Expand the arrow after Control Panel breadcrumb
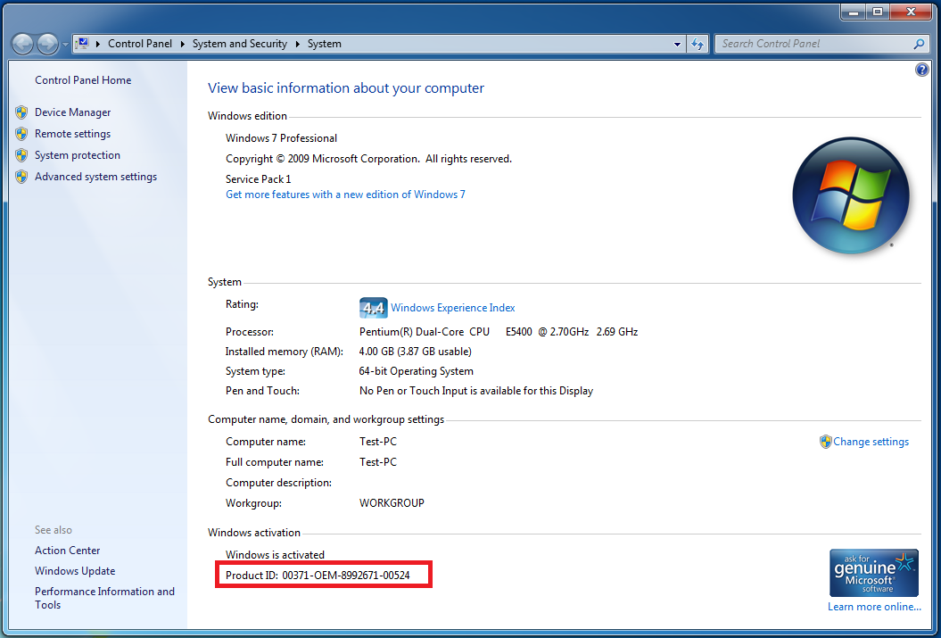The image size is (941, 638). tap(182, 44)
